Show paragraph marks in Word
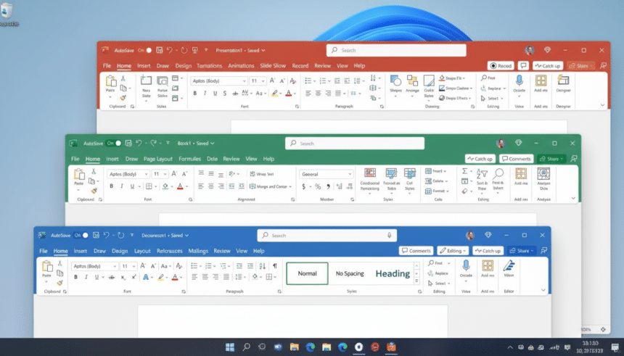Screen dimensions: 624x356 coord(274,265)
